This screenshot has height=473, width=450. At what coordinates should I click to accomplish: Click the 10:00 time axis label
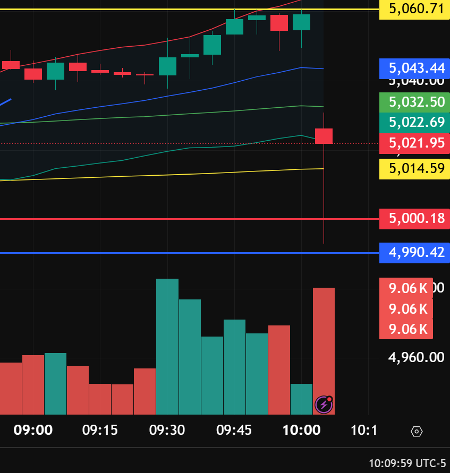[x=301, y=430]
